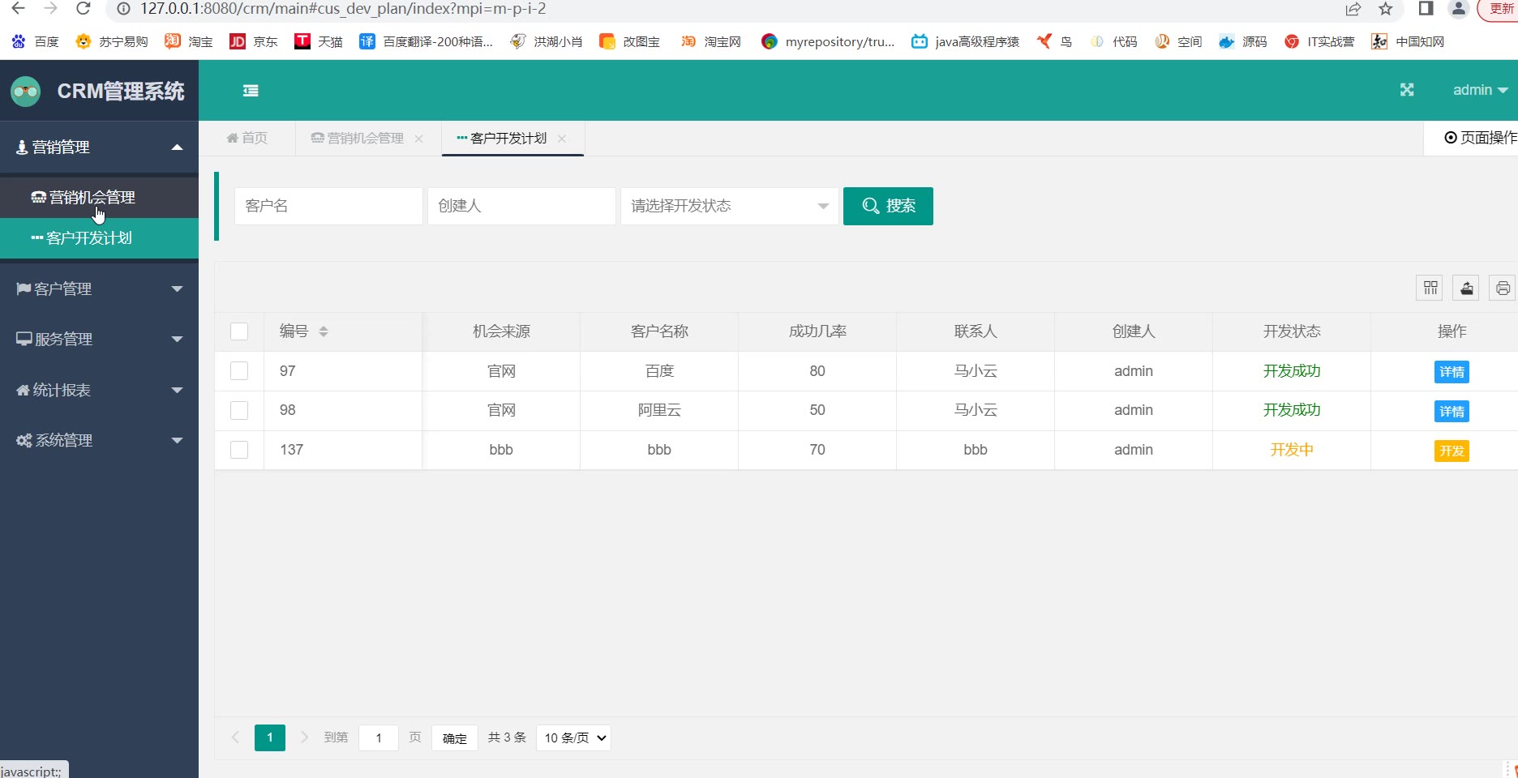Screen dimensions: 1518x778
Task: Check the select-all checkbox in table header
Action: tap(239, 331)
